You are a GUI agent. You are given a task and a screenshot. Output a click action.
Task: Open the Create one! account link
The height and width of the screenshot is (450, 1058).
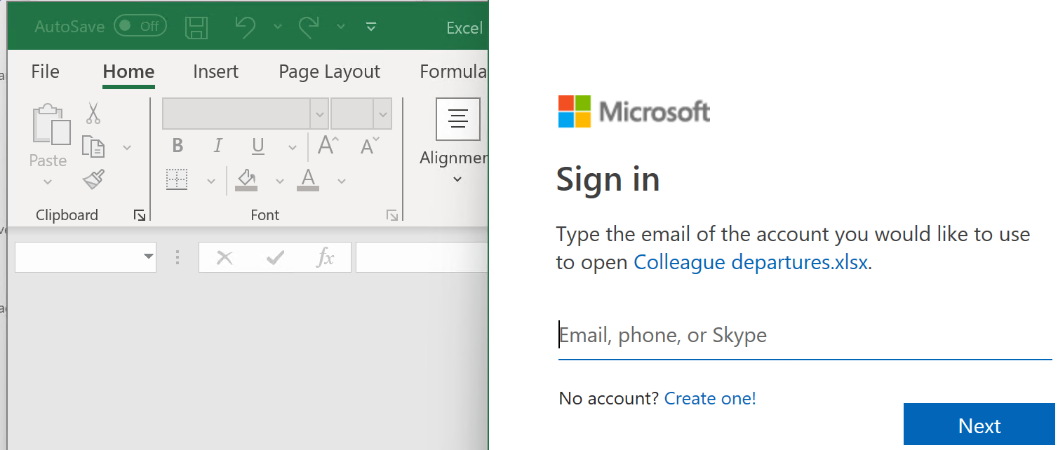(x=709, y=398)
